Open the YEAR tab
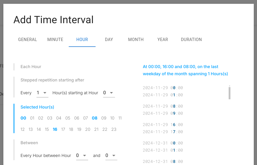This screenshot has height=165, width=257. coord(163,40)
